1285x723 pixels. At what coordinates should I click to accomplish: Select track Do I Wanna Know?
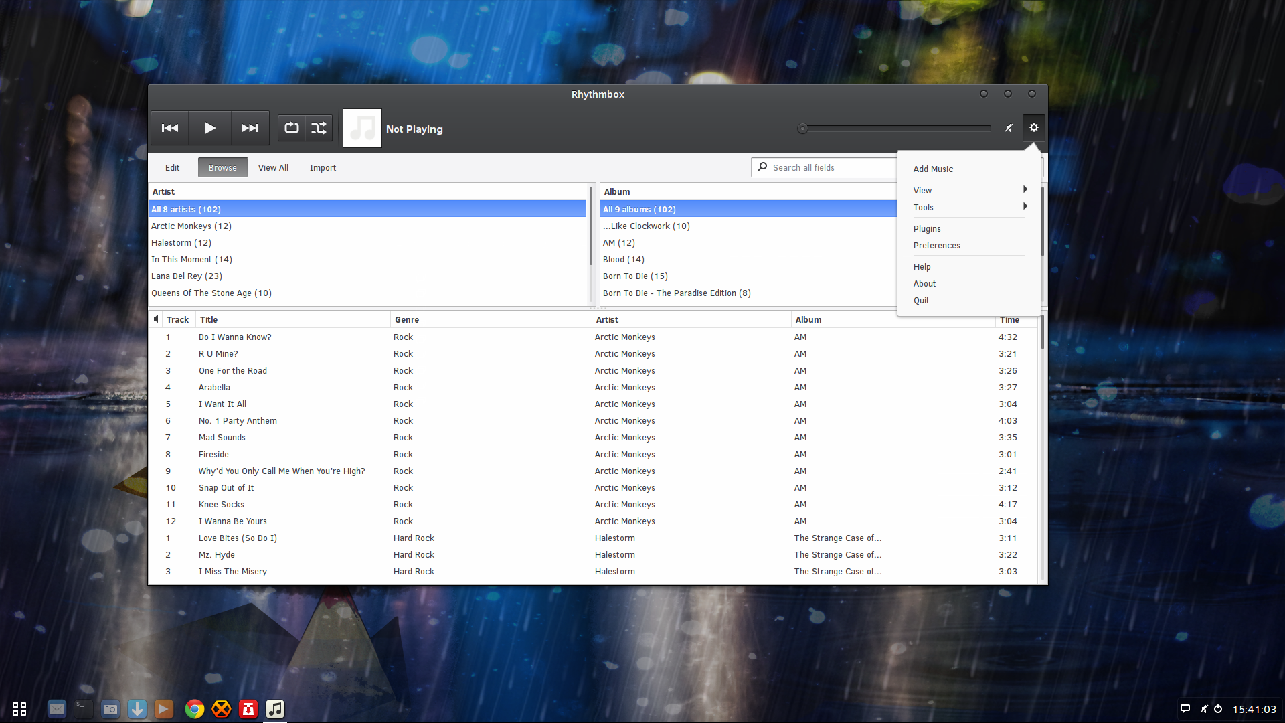[593, 337]
